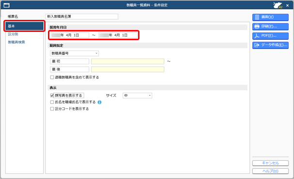Image resolution: width=294 pixels, height=179 pixels.
Task: Toggle 退職教職員を含めて表示する checkbox
Action: point(52,77)
